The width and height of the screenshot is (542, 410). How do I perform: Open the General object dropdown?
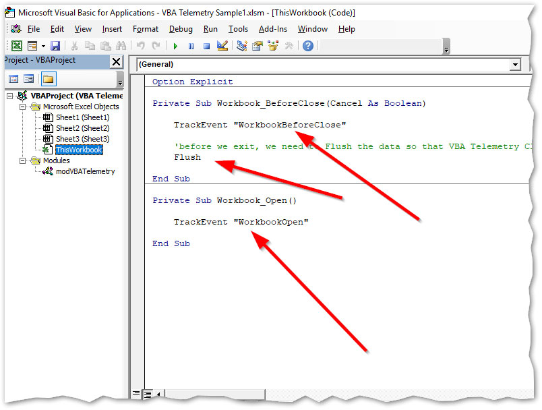[516, 65]
